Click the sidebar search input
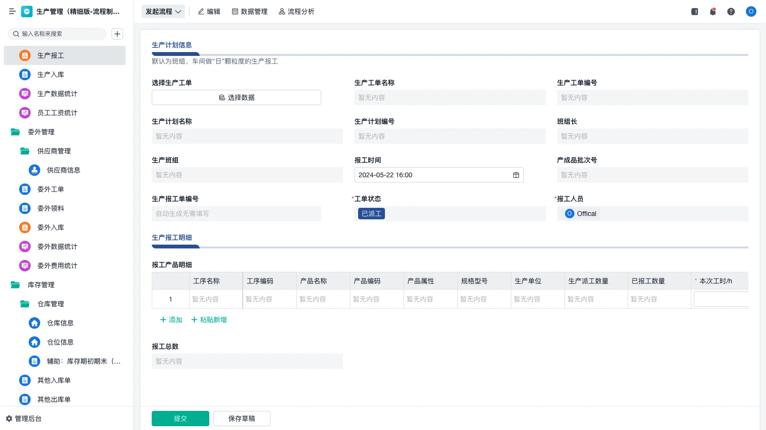The height and width of the screenshot is (430, 766). point(57,33)
